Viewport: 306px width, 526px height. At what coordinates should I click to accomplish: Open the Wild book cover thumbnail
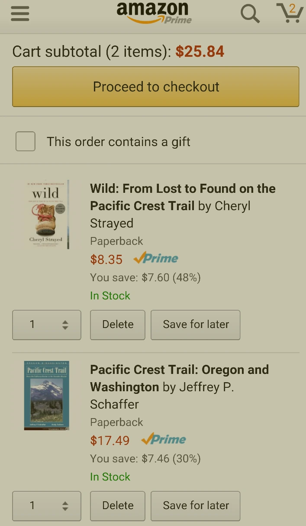[x=47, y=214]
